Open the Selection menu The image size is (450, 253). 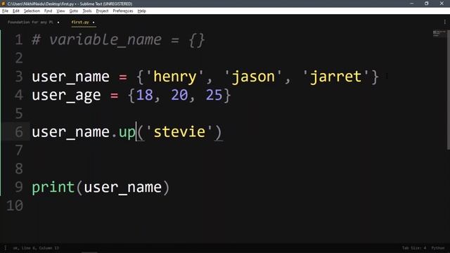[32, 11]
